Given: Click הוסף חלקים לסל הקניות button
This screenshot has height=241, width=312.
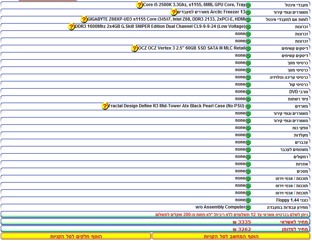Looking at the screenshot, I should (x=76, y=236).
